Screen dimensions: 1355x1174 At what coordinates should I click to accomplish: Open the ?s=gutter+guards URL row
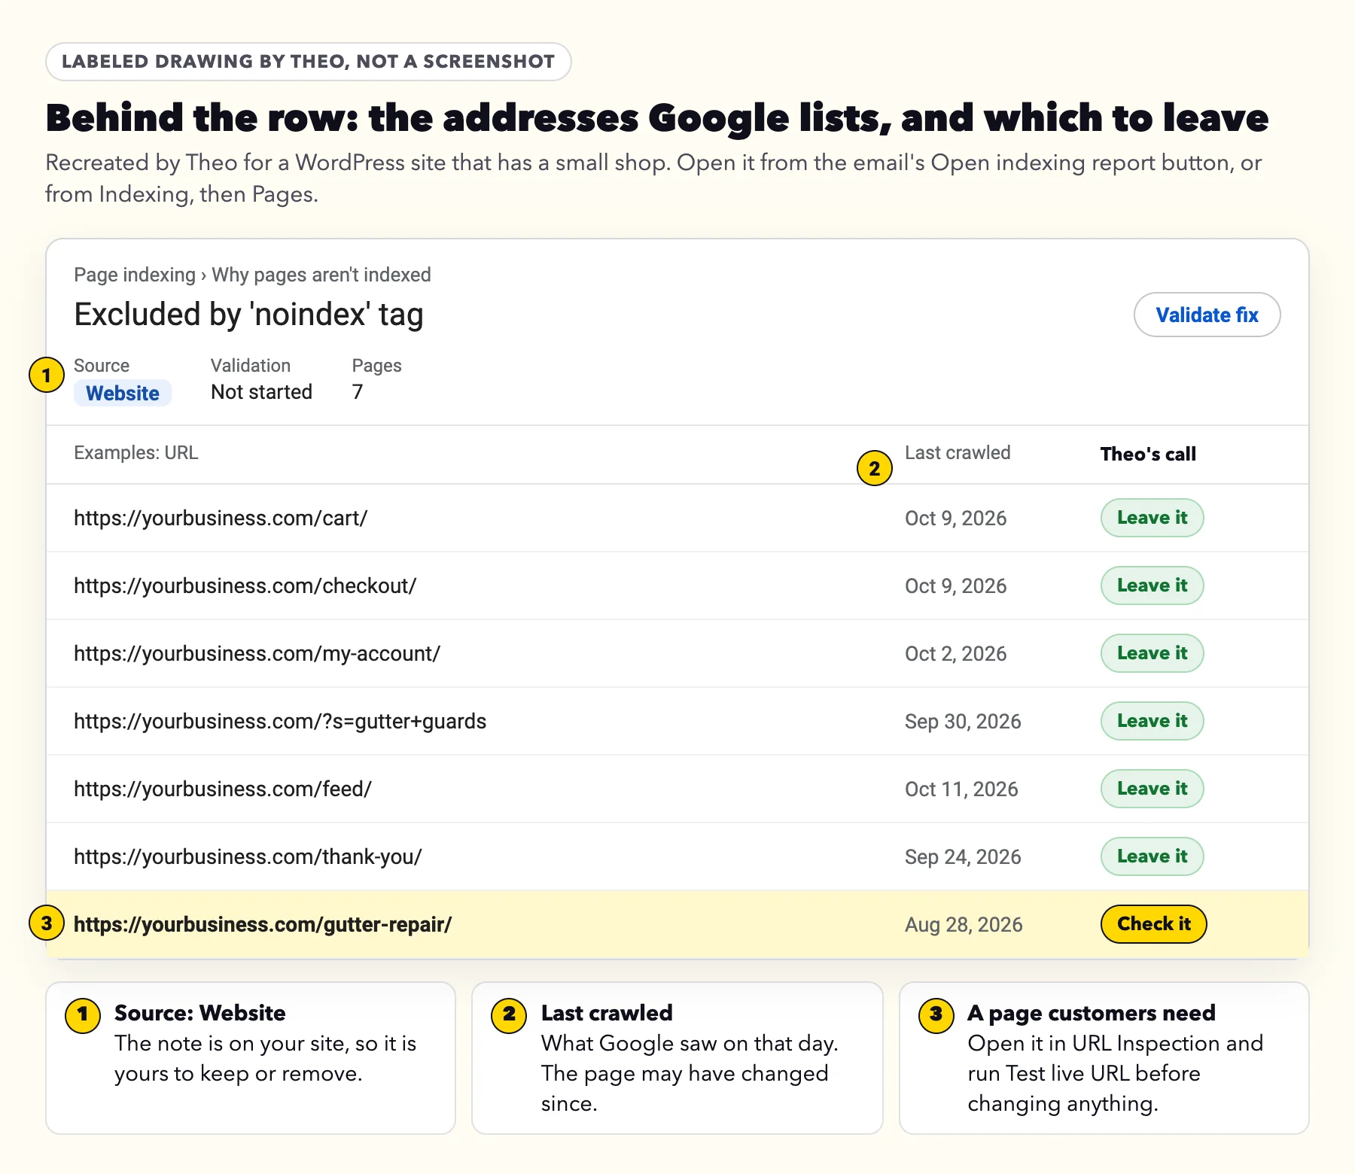tap(677, 721)
